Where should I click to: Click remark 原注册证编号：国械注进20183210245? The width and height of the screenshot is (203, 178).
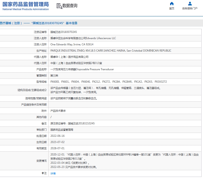[x=72, y=123]
